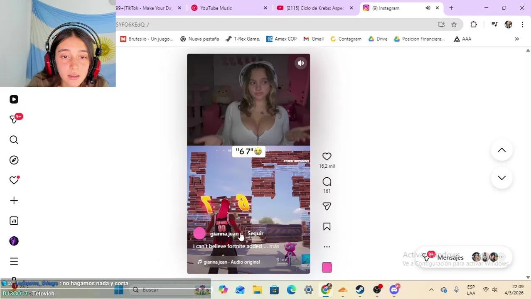Like the reel with heart icon
The height and width of the screenshot is (299, 531).
pos(327,157)
